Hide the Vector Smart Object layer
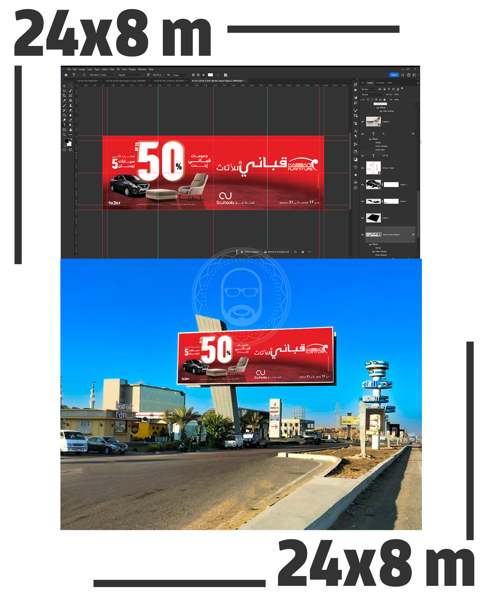This screenshot has width=483, height=594. 362,234
